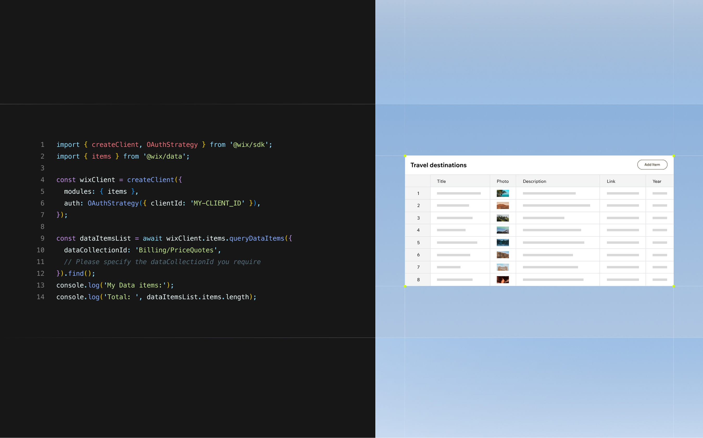Click the find() call on line 12
The height and width of the screenshot is (438, 703).
pyautogui.click(x=80, y=273)
